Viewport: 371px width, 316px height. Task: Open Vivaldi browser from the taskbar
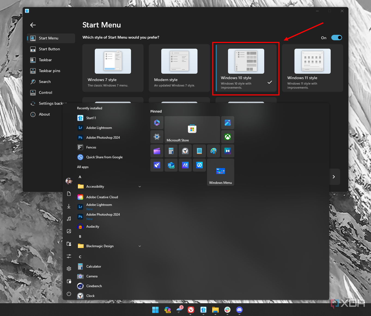[191, 310]
